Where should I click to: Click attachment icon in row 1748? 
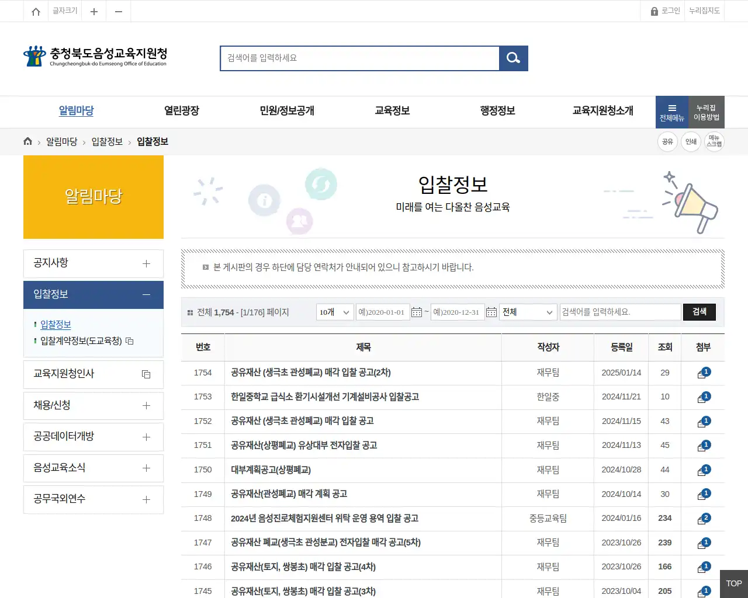(704, 519)
